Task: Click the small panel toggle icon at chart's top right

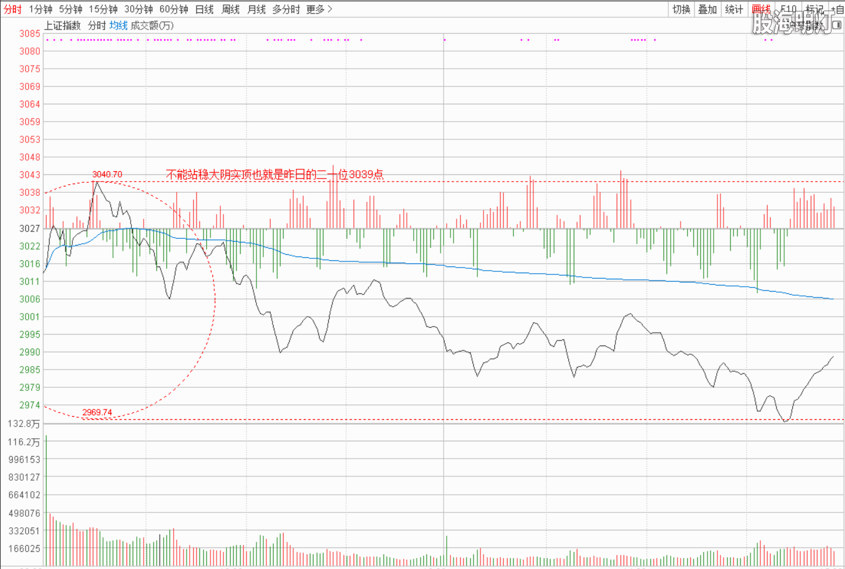Action: pos(836,25)
